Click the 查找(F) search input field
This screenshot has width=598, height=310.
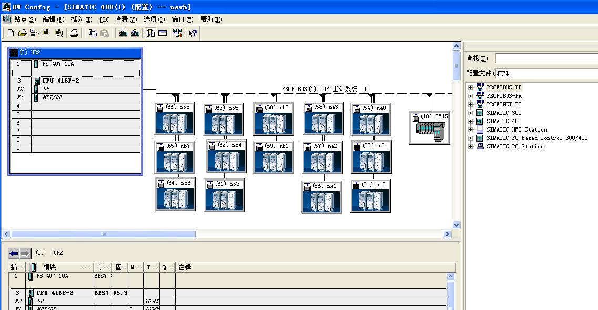[x=547, y=58]
